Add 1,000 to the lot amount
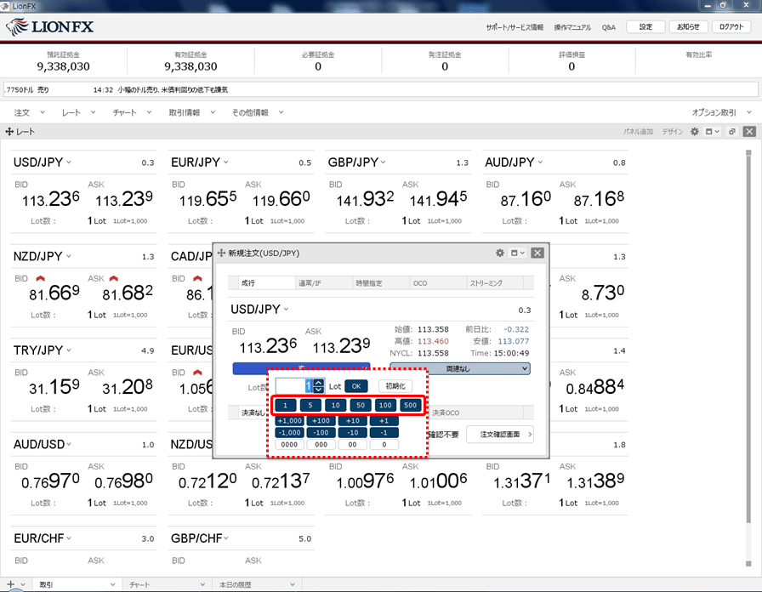The height and width of the screenshot is (592, 762). pyautogui.click(x=290, y=420)
